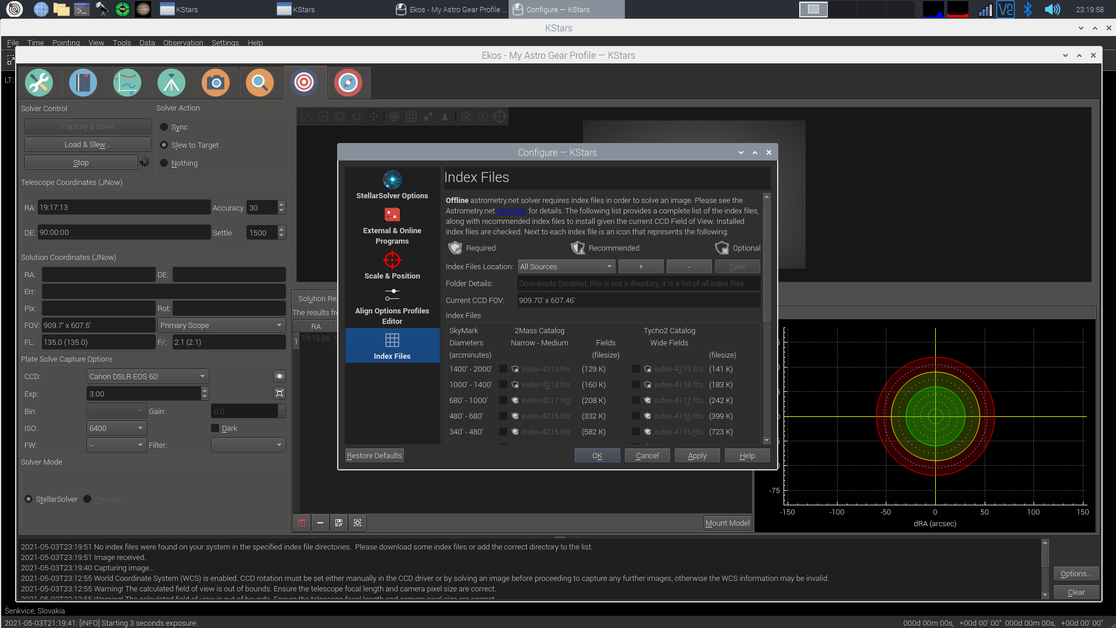Screen dimensions: 1116x628
Task: Open the Tools menu
Action: pyautogui.click(x=121, y=42)
